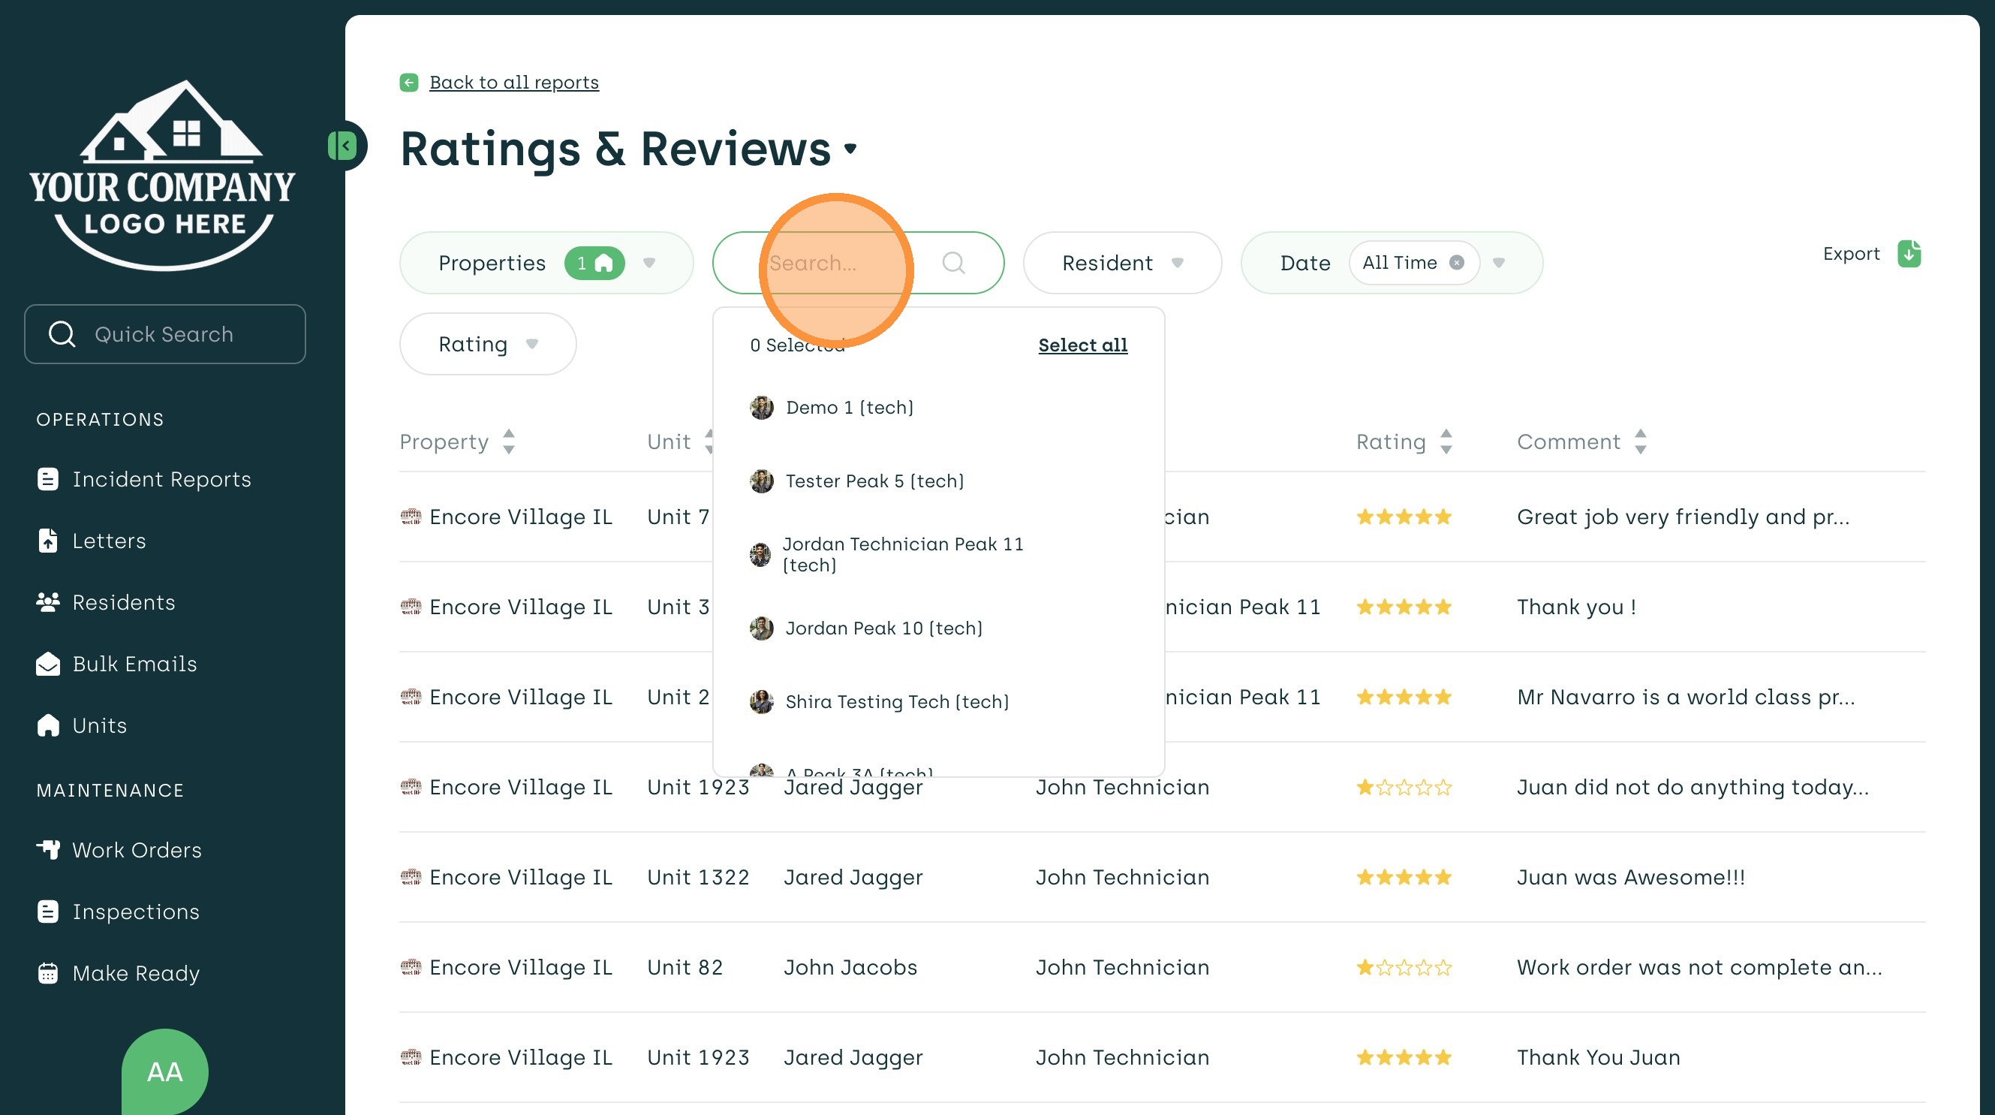This screenshot has height=1115, width=1995.
Task: Open Incident Reports from the sidebar
Action: click(x=161, y=480)
